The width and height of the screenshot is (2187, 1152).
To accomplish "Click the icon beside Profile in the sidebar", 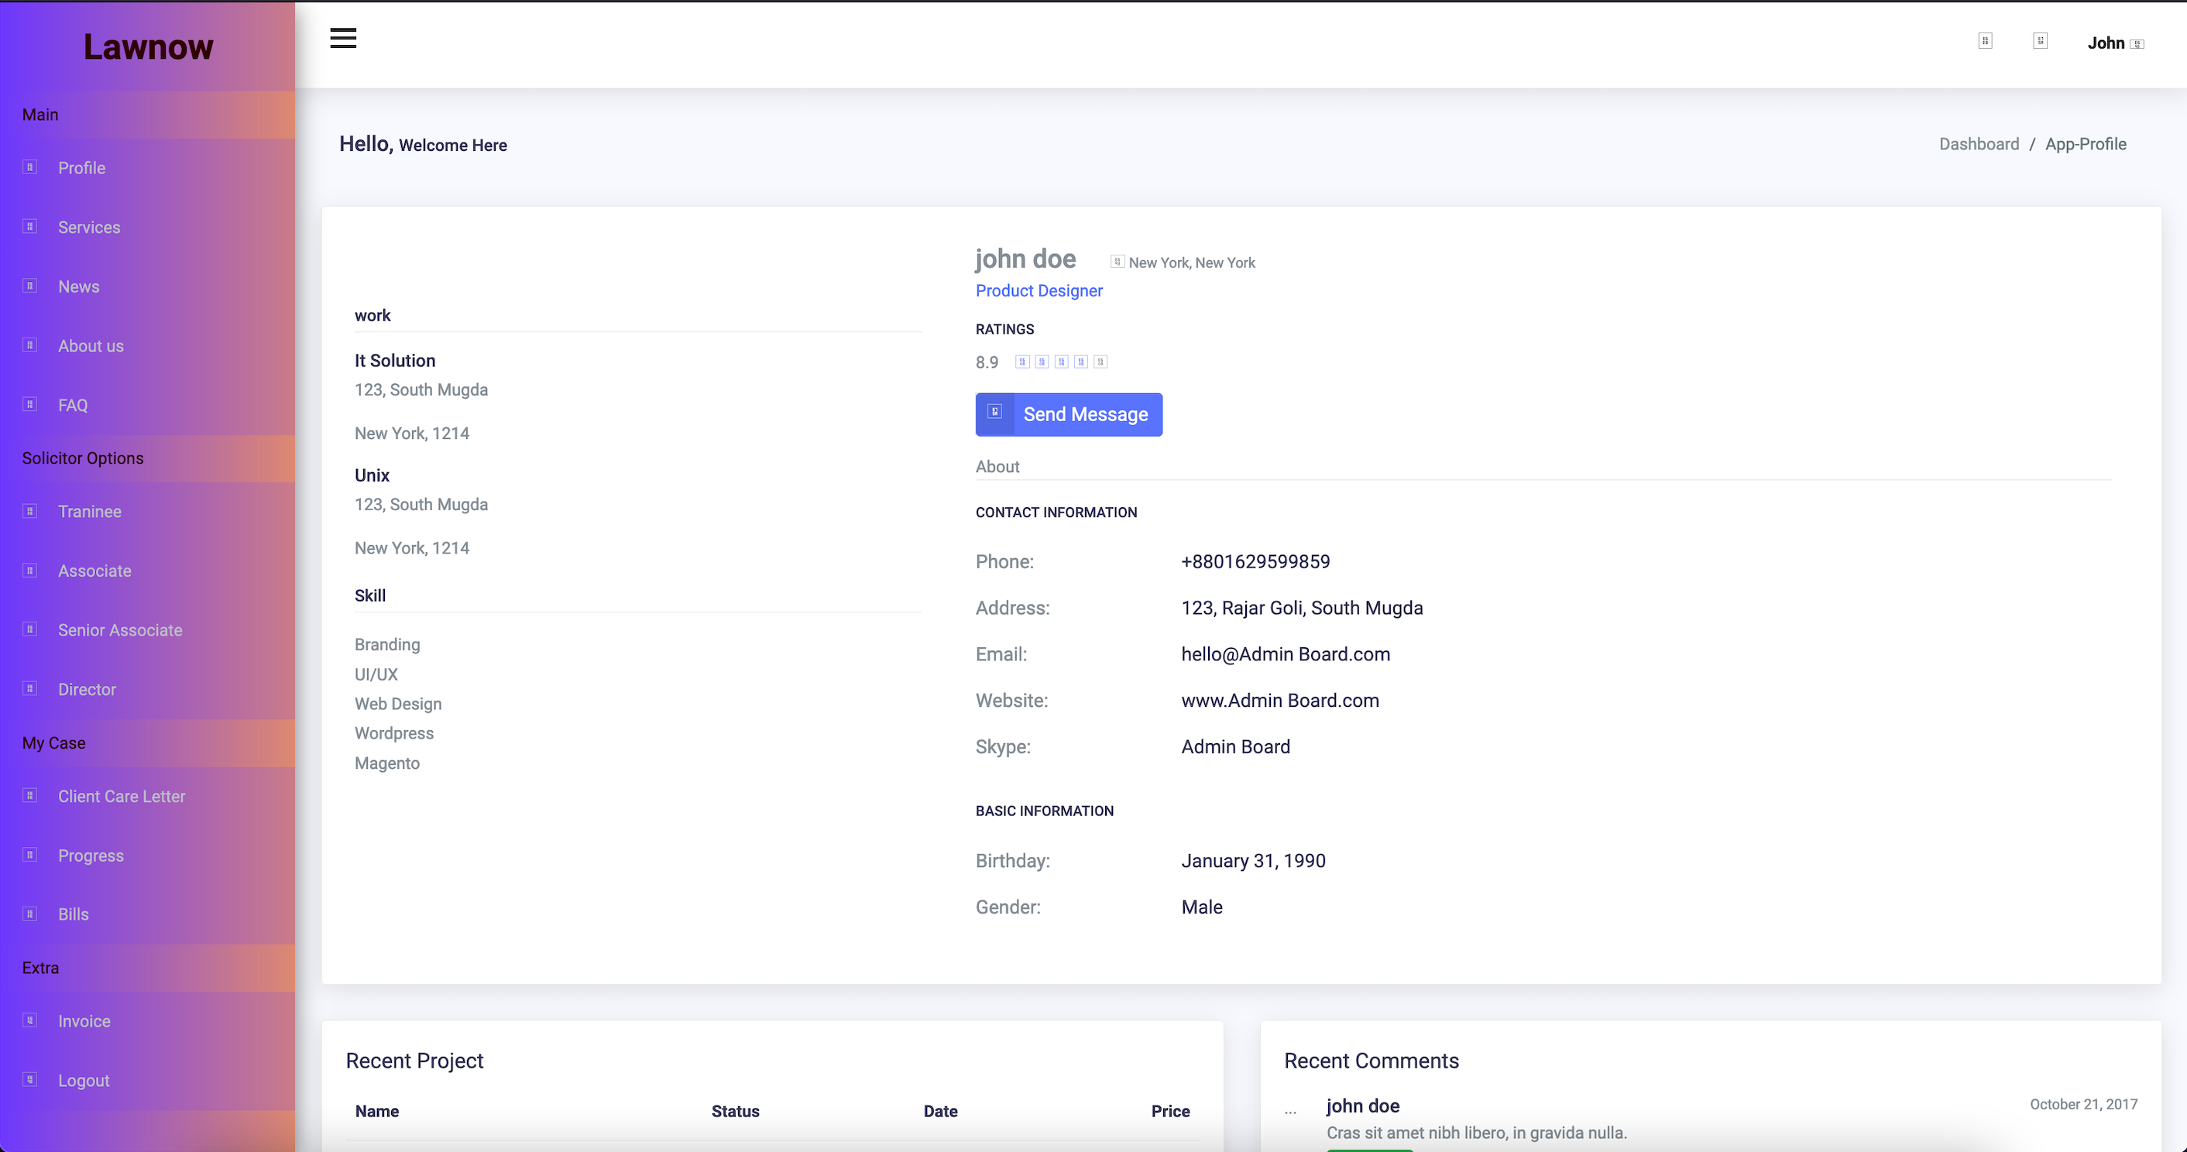I will [29, 167].
